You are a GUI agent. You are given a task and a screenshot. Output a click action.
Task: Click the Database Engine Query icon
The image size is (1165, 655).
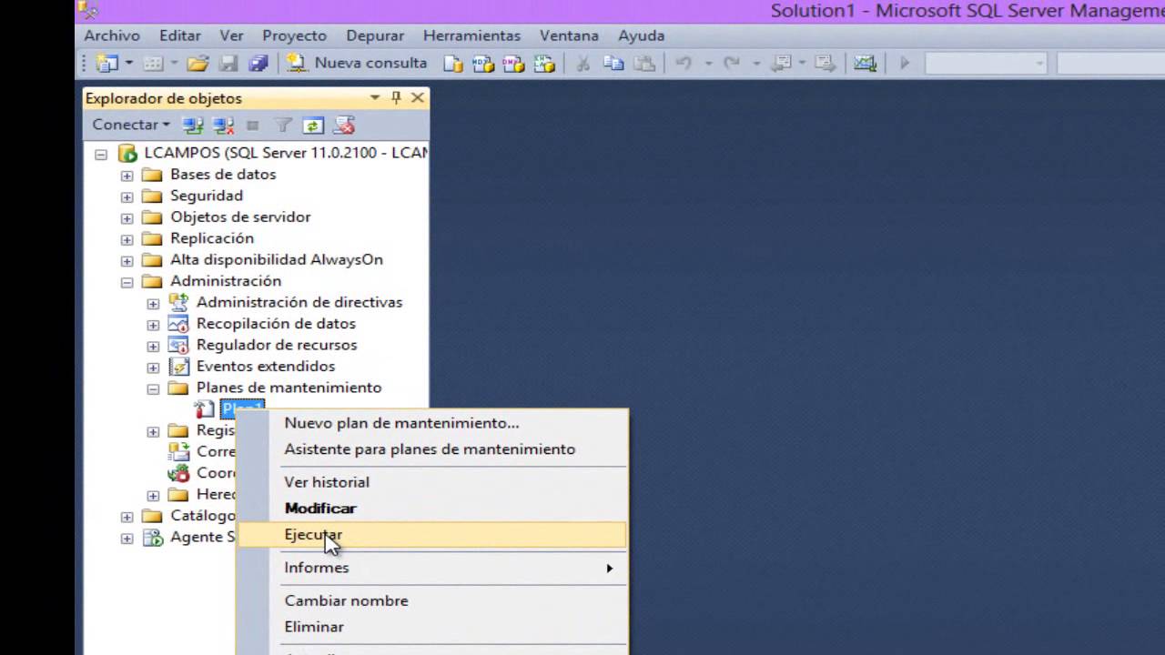[452, 63]
